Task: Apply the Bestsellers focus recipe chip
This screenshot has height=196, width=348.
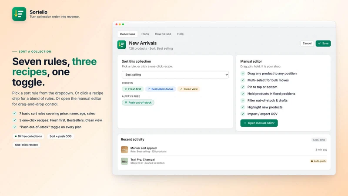Action: click(x=161, y=89)
